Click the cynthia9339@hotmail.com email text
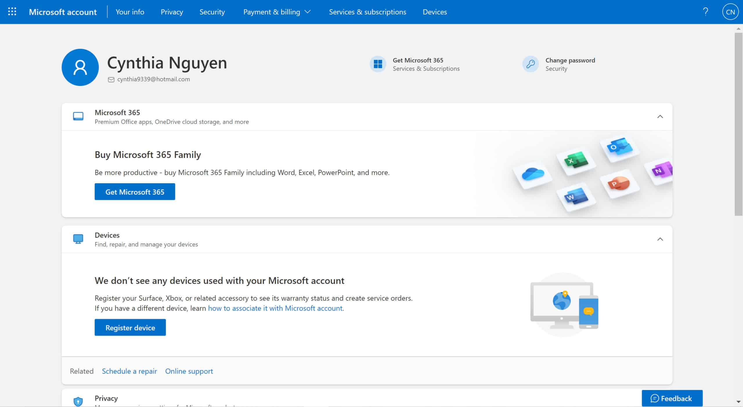 pyautogui.click(x=154, y=79)
